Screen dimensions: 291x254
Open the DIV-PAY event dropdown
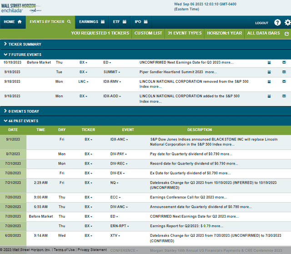click(x=118, y=154)
